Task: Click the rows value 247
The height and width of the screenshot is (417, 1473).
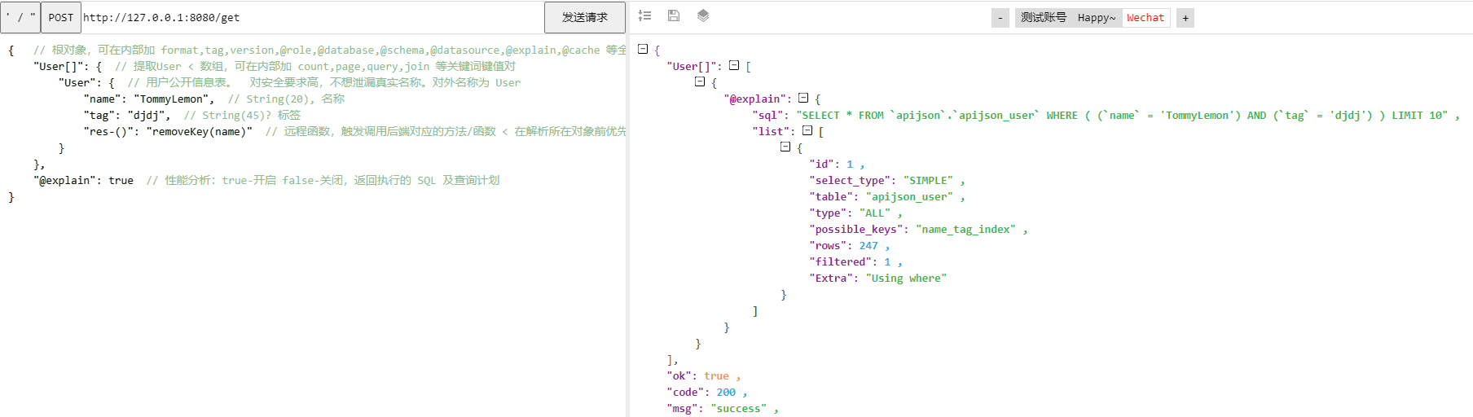Action: pyautogui.click(x=868, y=246)
